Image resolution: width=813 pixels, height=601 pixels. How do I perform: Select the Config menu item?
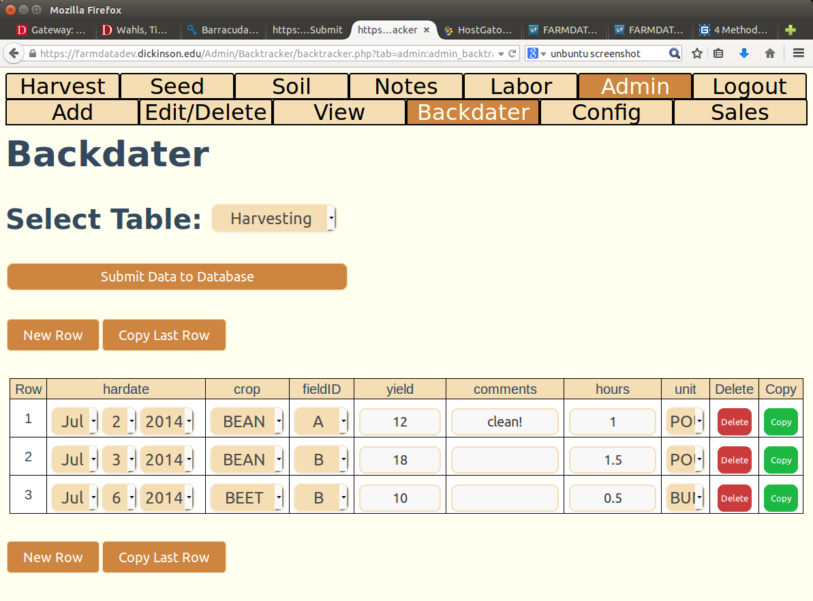pyautogui.click(x=605, y=112)
